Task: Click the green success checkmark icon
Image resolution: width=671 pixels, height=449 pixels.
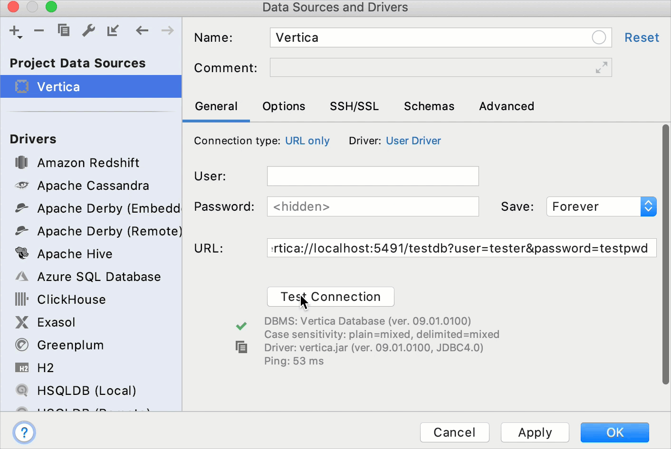Action: pyautogui.click(x=241, y=326)
